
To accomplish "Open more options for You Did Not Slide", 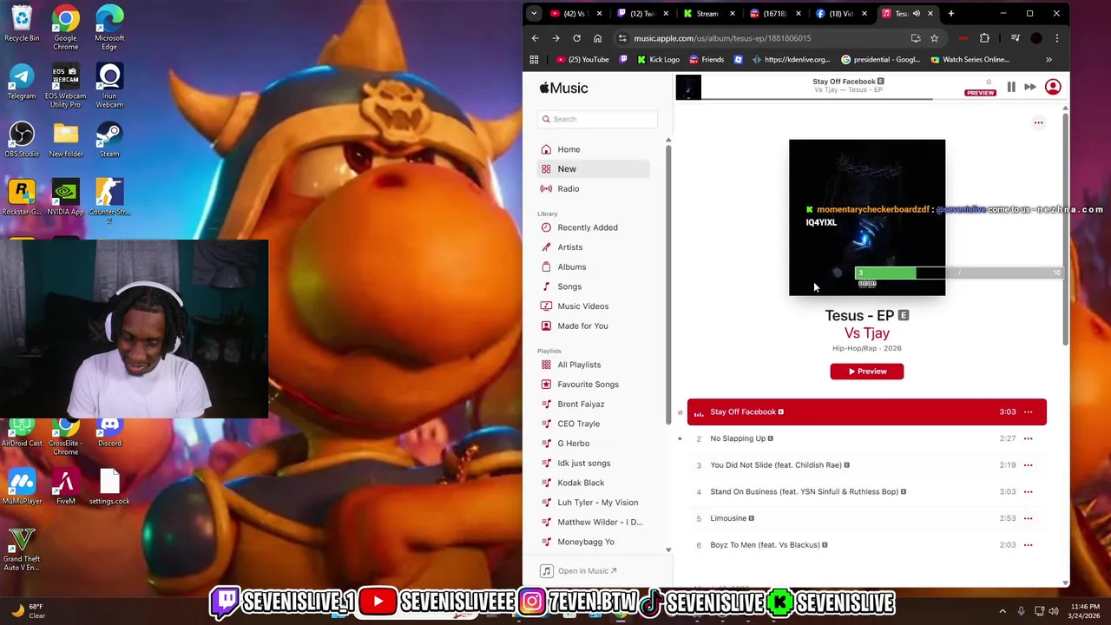I will (x=1029, y=465).
